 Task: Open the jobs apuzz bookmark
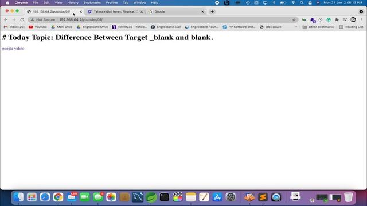(x=270, y=27)
